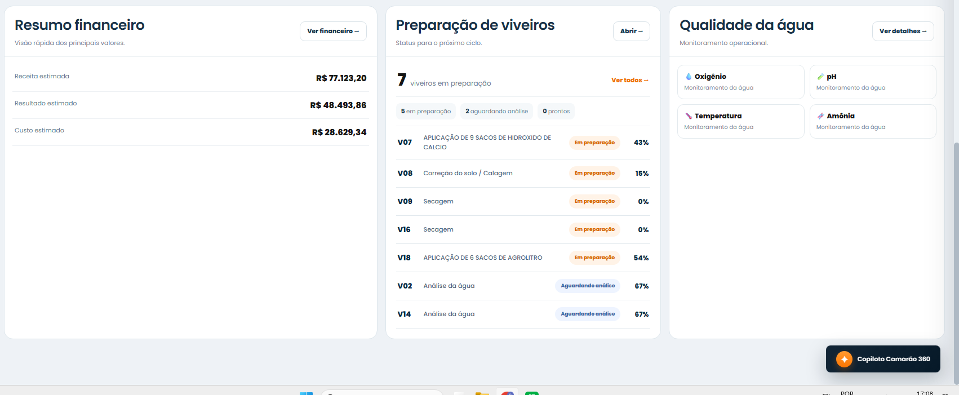Click the 'Aguardando análise' badge on V02
This screenshot has height=395, width=959.
[x=588, y=286]
